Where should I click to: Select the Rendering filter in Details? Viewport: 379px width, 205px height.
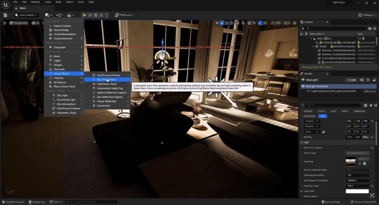click(359, 111)
